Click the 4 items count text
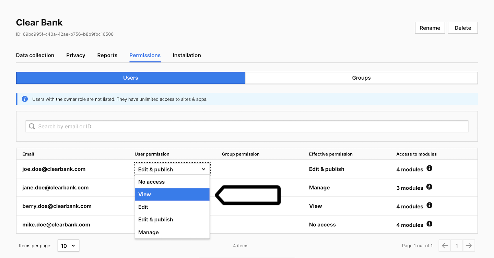 pos(241,246)
